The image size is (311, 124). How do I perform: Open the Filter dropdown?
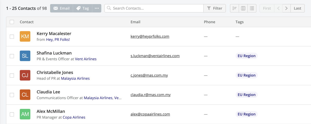(x=215, y=8)
